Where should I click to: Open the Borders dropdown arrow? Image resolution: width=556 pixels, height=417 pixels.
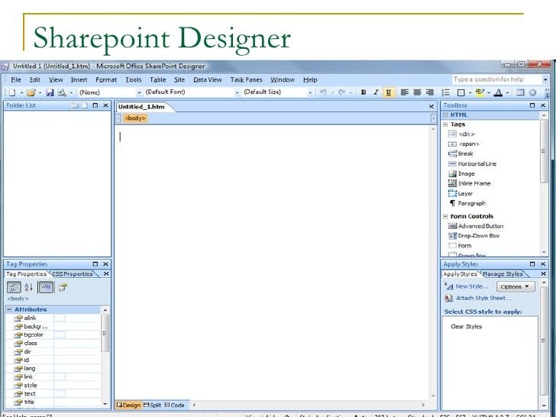pyautogui.click(x=470, y=93)
